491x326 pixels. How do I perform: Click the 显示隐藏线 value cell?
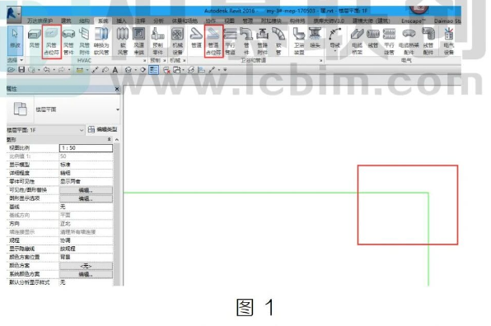pyautogui.click(x=86, y=249)
